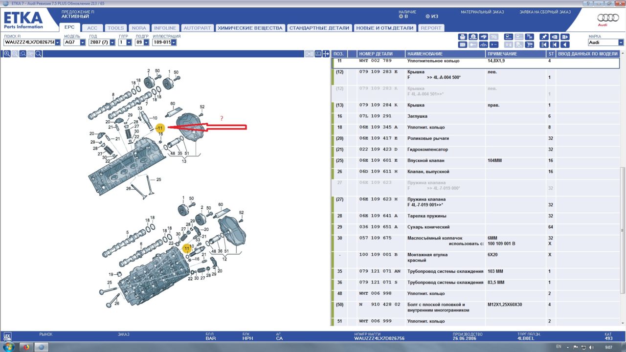This screenshot has height=352, width=626.
Task: Select part row 06E 109 345 A
Action: pyautogui.click(x=475, y=127)
